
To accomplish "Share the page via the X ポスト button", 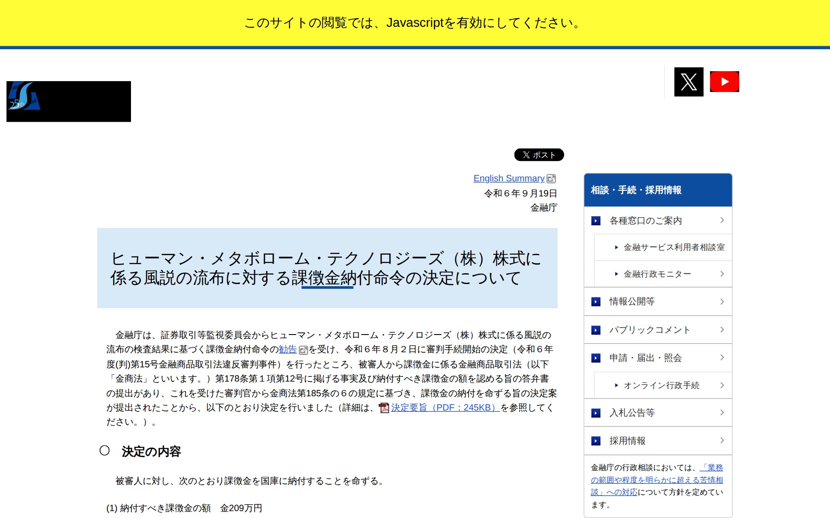I will coord(539,155).
